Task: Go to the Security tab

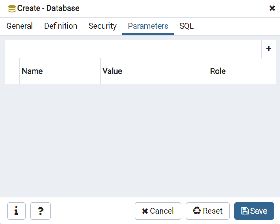Action: [x=102, y=26]
